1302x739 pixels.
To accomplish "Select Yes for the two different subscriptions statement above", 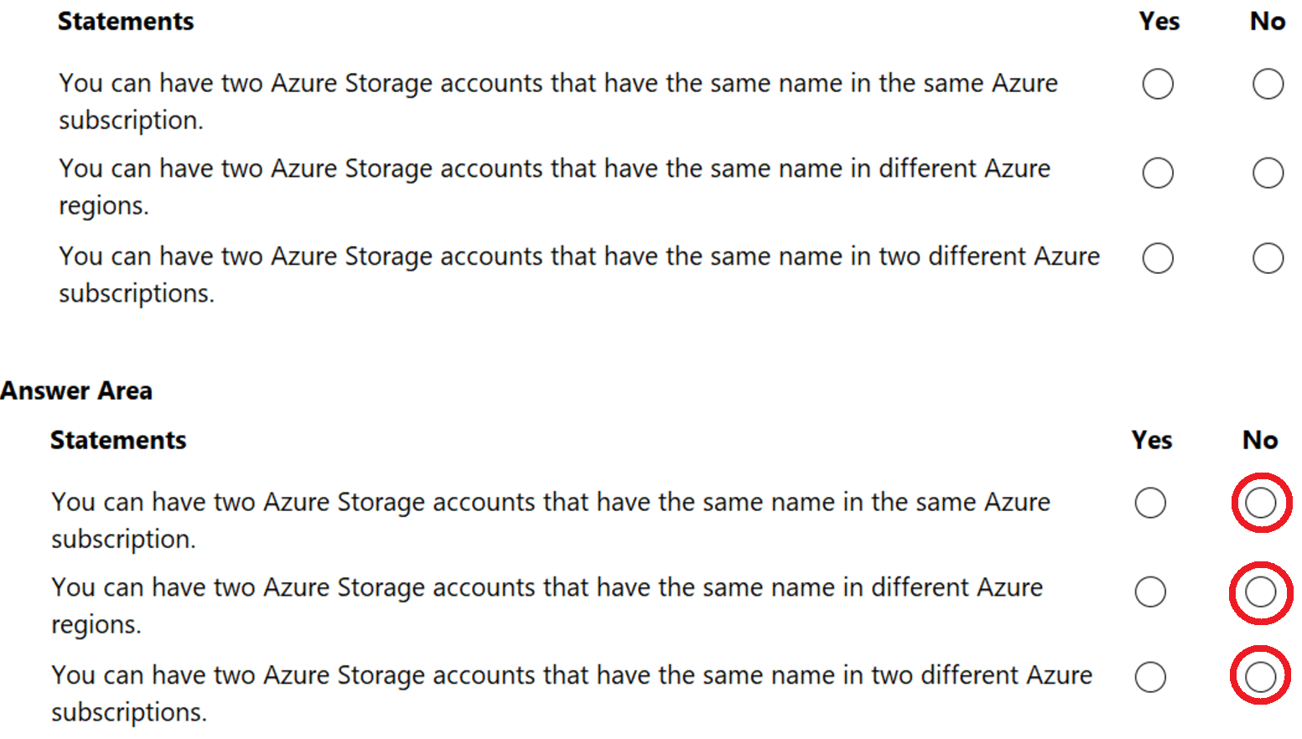I will tap(1158, 258).
